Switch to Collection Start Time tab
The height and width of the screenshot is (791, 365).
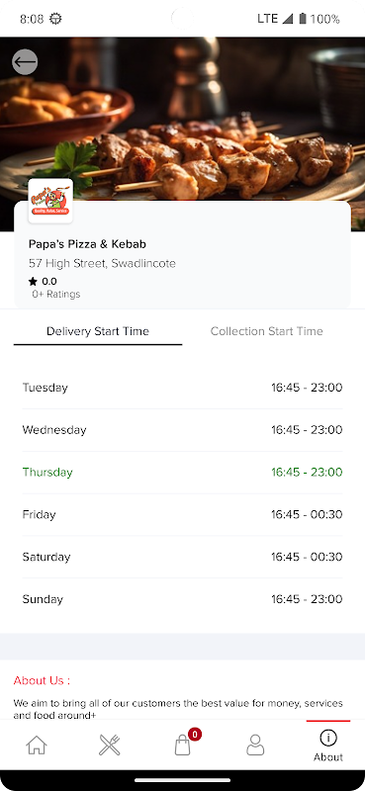(x=266, y=331)
